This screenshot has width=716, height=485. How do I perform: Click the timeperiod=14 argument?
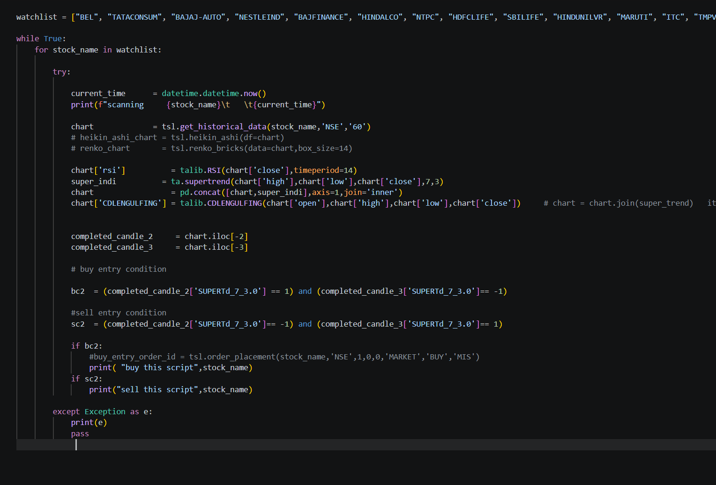point(323,171)
